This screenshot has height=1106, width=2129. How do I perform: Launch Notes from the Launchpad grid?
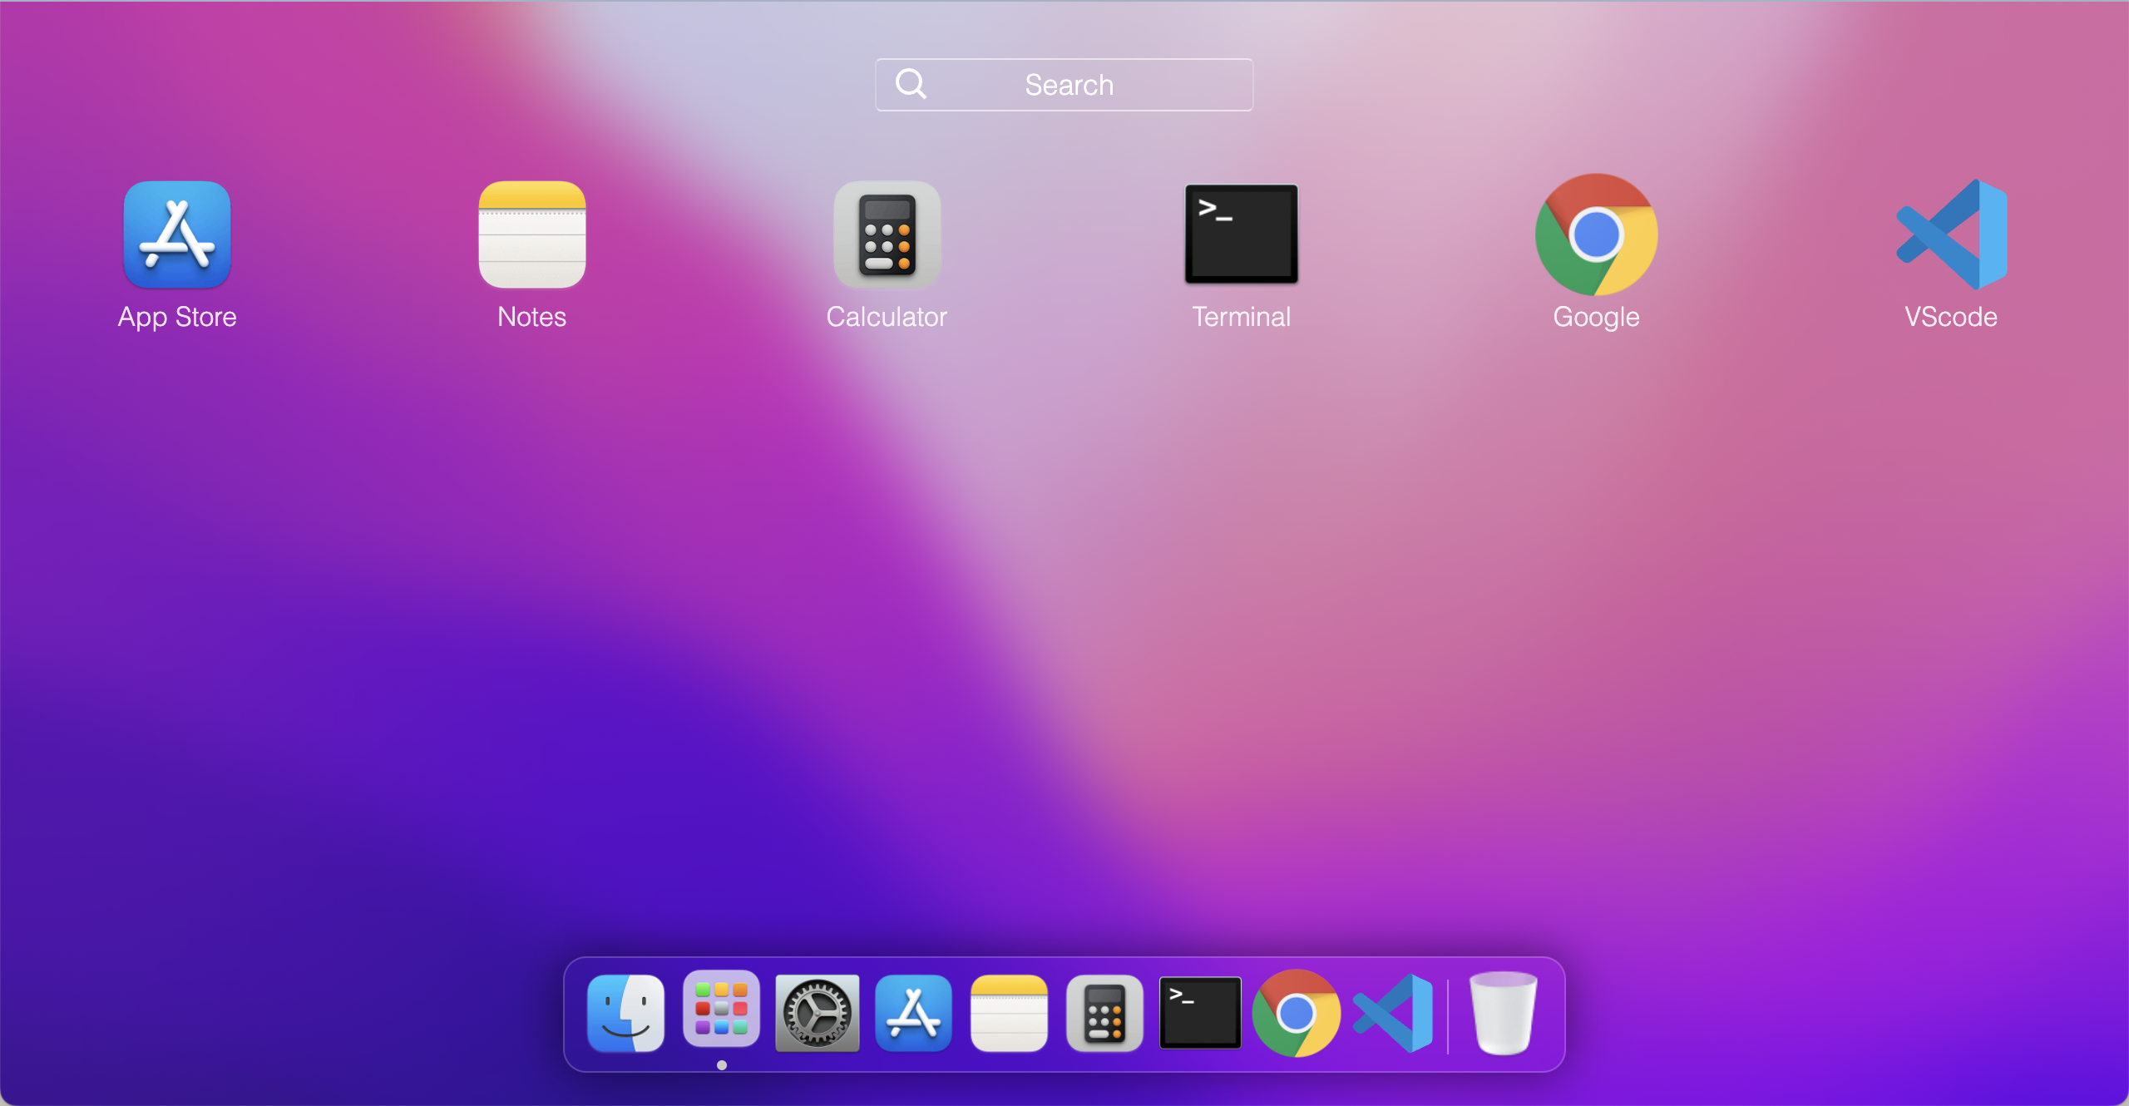coord(532,235)
